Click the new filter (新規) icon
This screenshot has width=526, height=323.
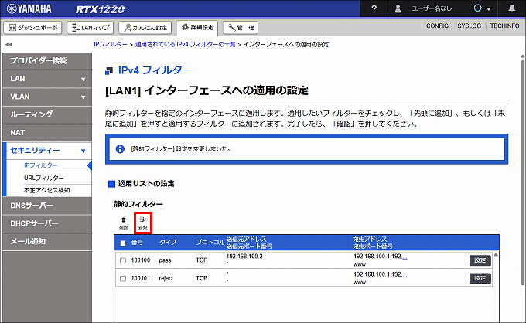143,223
